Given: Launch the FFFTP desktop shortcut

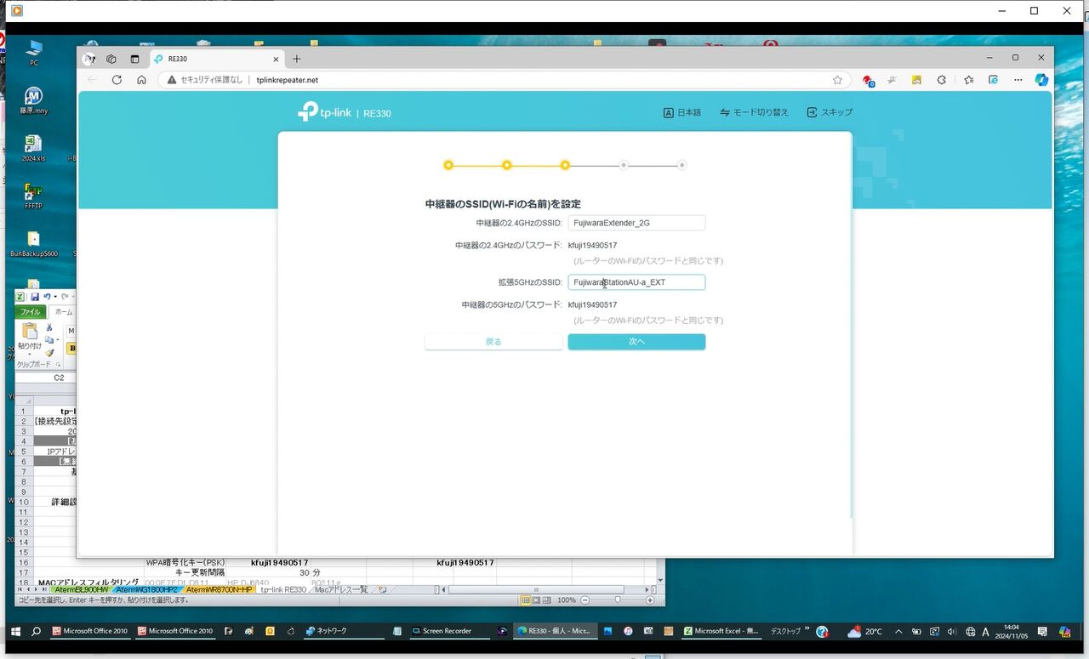Looking at the screenshot, I should point(33,196).
